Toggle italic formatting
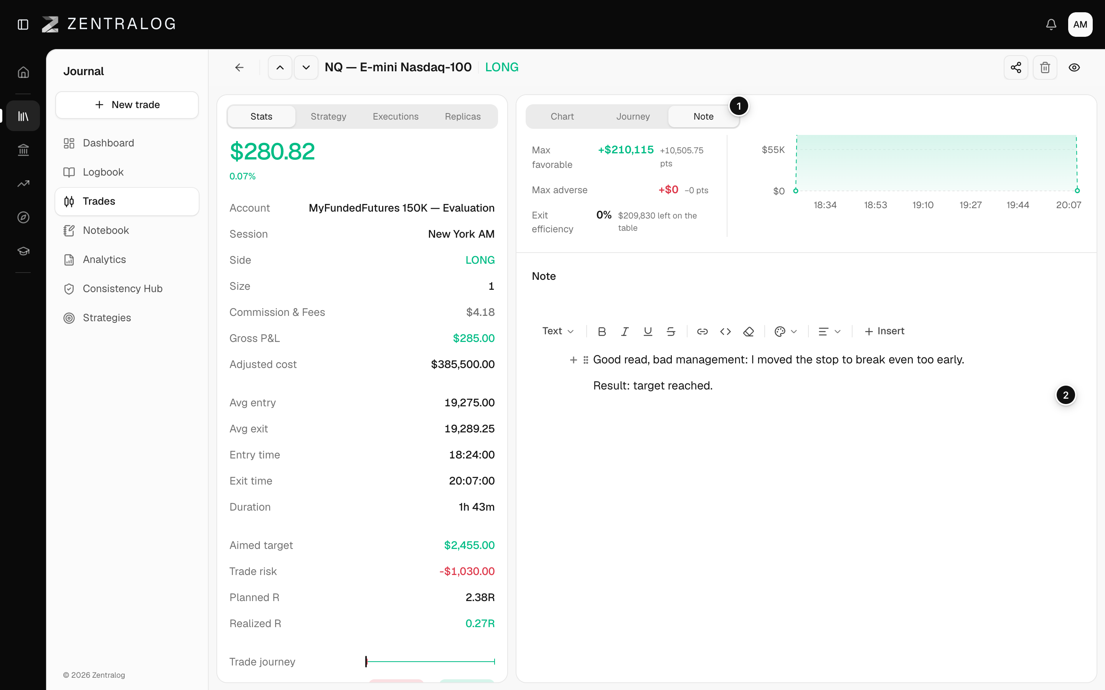 (625, 331)
